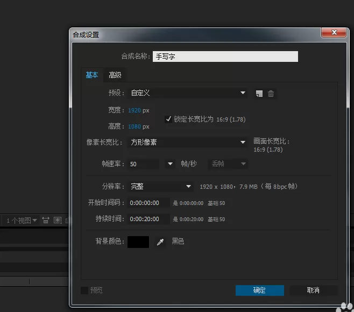
Task: Close the 合成设置 dialog
Action: pos(334,32)
